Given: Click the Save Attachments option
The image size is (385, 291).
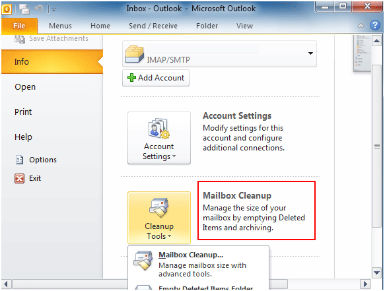Looking at the screenshot, I should (52, 38).
